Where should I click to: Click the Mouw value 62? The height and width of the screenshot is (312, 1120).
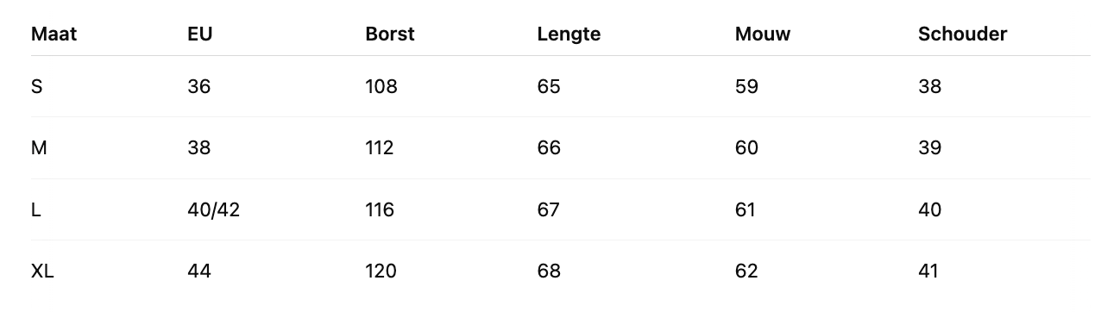click(x=746, y=271)
